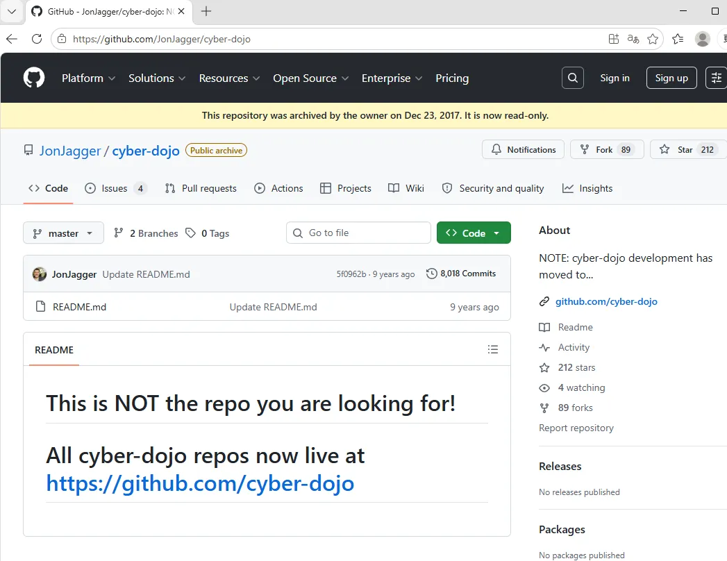Image resolution: width=727 pixels, height=561 pixels.
Task: Click the github.com/cyber-dojo About link
Action: coord(606,302)
